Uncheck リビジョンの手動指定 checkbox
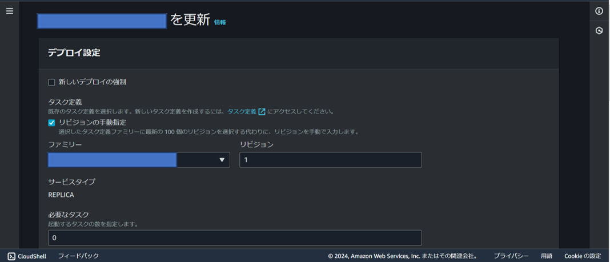The image size is (610, 262). pyautogui.click(x=51, y=123)
